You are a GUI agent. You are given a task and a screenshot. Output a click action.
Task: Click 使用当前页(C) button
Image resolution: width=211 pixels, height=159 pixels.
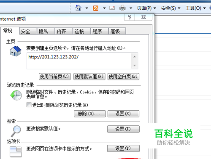(x=54, y=77)
